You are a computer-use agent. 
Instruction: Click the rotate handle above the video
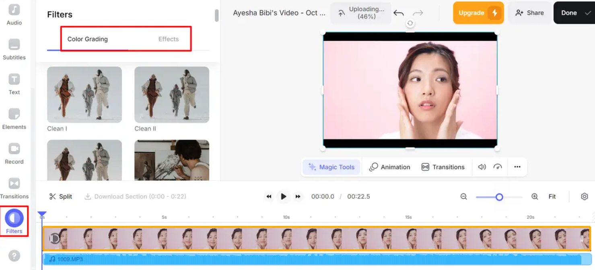pos(410,23)
